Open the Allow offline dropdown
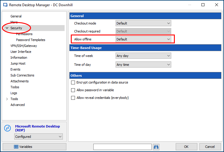 click(x=143, y=39)
